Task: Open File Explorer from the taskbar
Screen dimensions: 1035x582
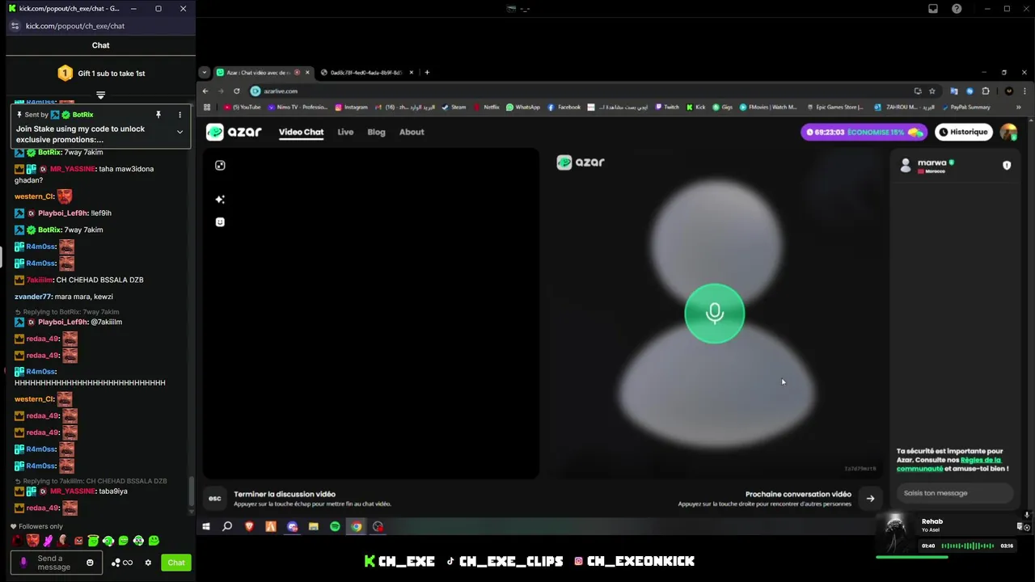Action: [313, 526]
